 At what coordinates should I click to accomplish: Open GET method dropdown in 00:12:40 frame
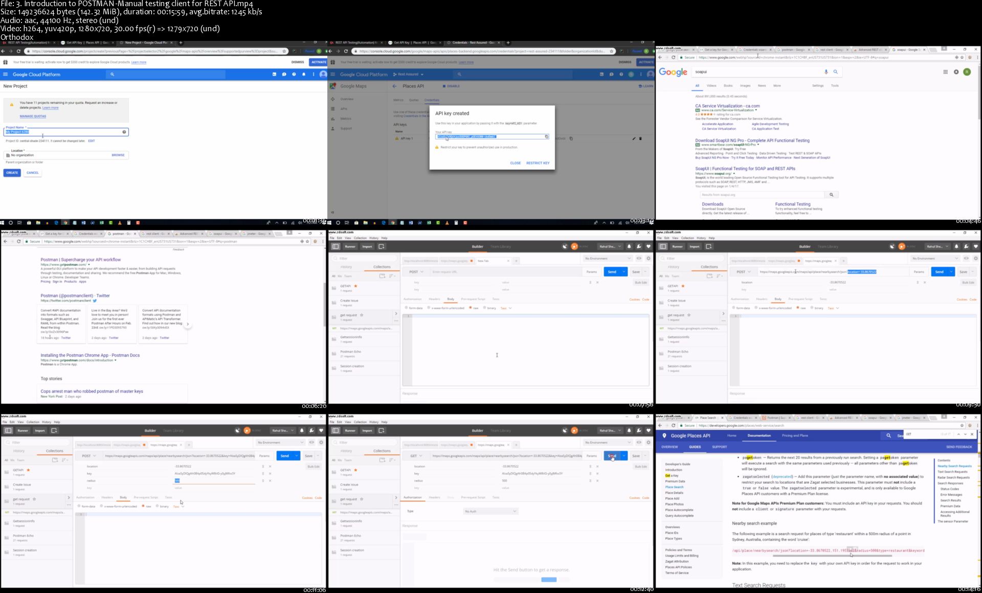416,456
